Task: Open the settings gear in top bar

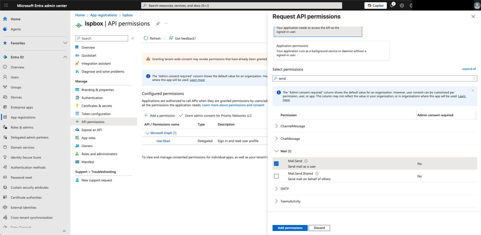Action: click(402, 6)
